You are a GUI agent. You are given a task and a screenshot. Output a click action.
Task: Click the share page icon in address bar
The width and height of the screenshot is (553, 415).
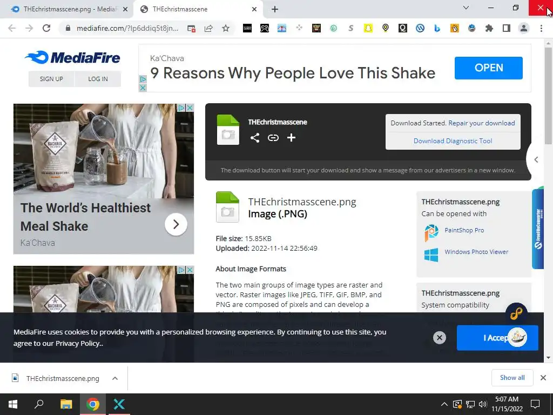click(x=208, y=28)
